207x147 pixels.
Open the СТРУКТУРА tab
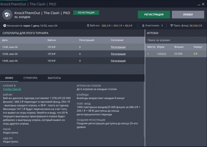pos(30,78)
